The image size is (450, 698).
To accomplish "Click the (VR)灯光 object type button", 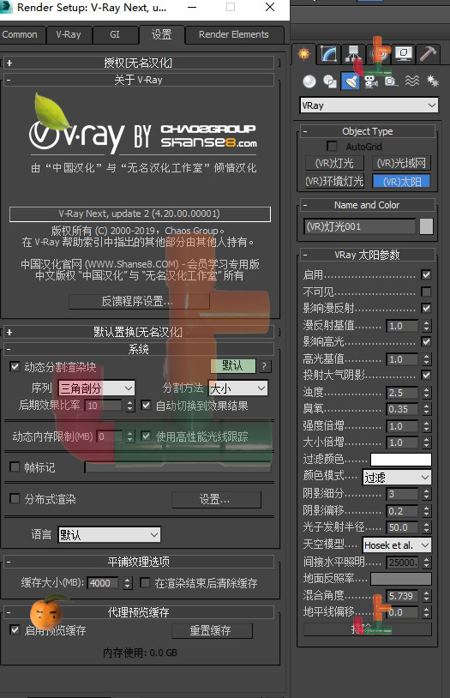I will point(334,163).
